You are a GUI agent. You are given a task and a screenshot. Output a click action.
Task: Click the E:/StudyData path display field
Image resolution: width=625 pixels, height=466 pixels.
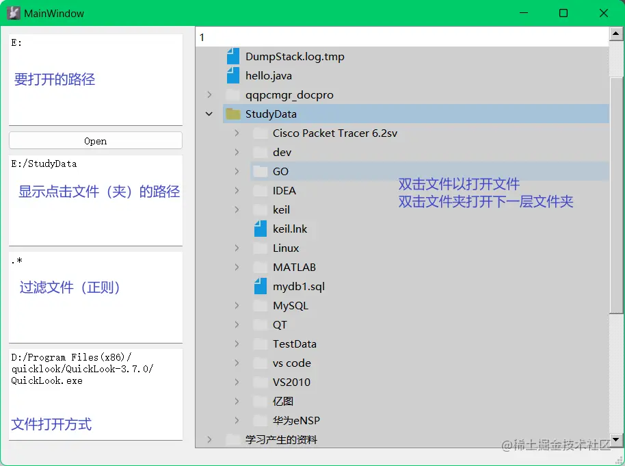(96, 200)
